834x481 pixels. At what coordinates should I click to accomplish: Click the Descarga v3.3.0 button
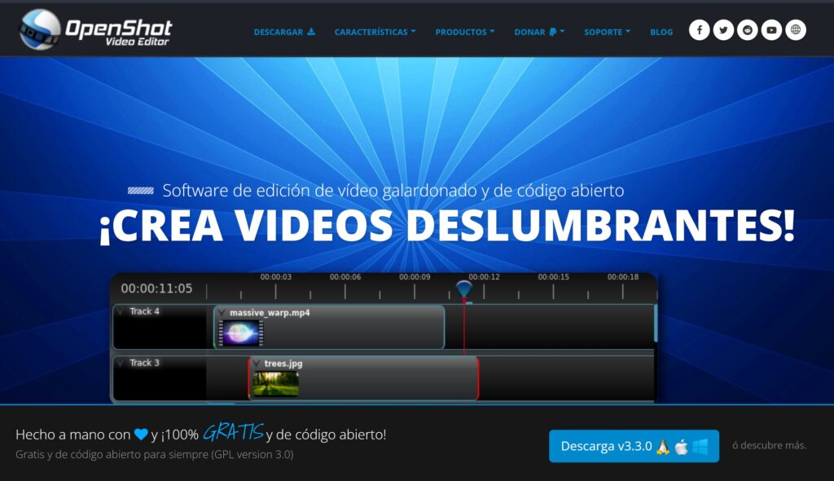click(x=634, y=446)
